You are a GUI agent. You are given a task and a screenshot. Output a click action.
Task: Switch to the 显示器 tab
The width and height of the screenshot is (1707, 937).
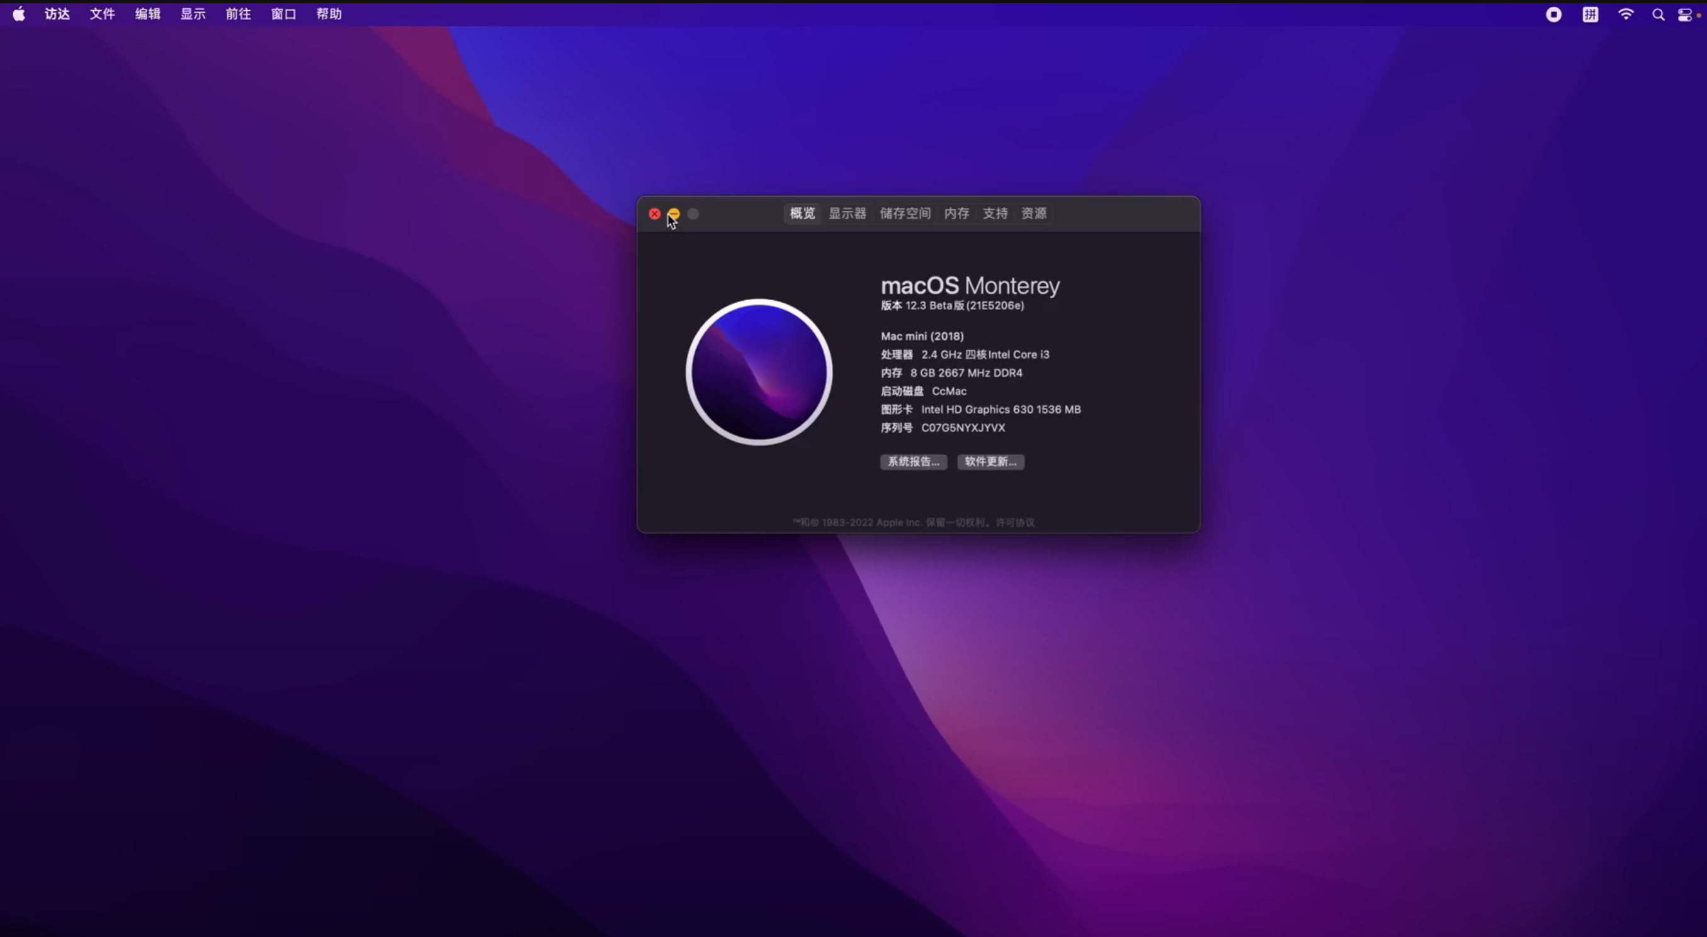[x=847, y=213]
